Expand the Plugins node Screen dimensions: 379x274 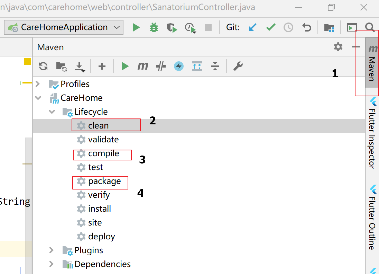coord(51,250)
